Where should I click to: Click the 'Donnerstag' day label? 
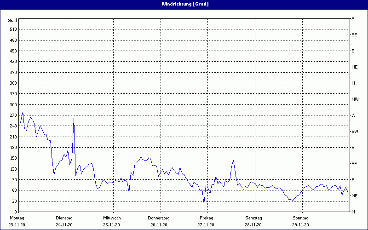pos(159,218)
